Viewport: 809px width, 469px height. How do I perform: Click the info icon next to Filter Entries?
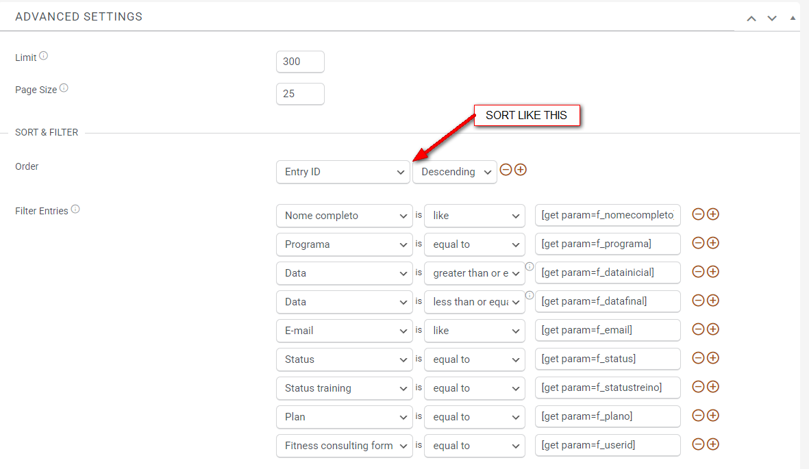coord(75,210)
